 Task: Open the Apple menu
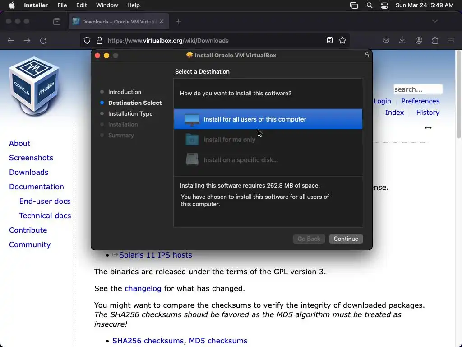[12, 5]
